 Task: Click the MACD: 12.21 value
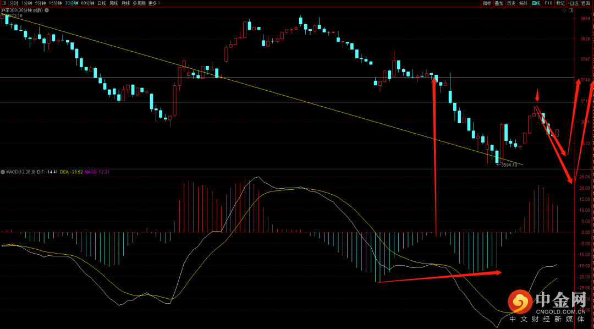pos(96,172)
